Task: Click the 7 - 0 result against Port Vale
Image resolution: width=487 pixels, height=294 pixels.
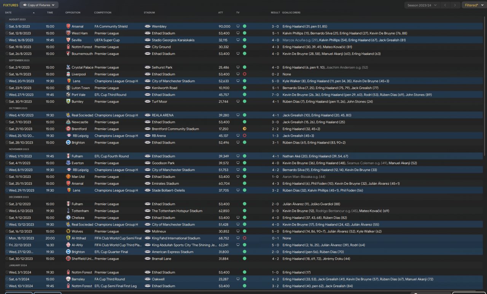Action: coord(275,95)
